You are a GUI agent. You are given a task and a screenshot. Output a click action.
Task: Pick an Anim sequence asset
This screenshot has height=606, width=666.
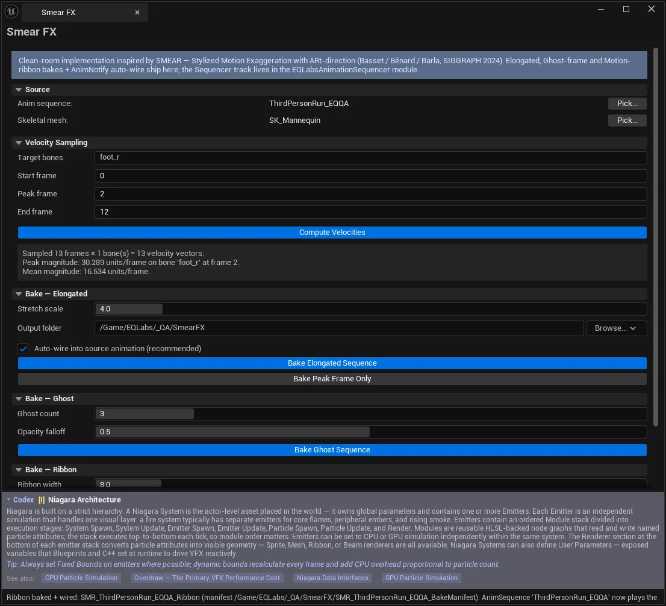pyautogui.click(x=627, y=103)
